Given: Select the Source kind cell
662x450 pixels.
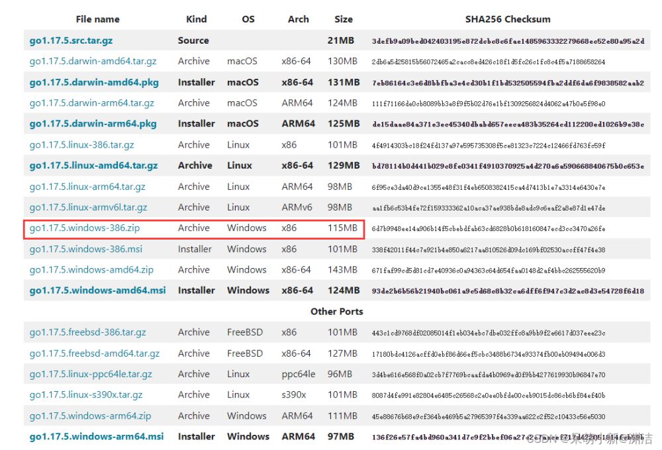Looking at the screenshot, I should (193, 40).
